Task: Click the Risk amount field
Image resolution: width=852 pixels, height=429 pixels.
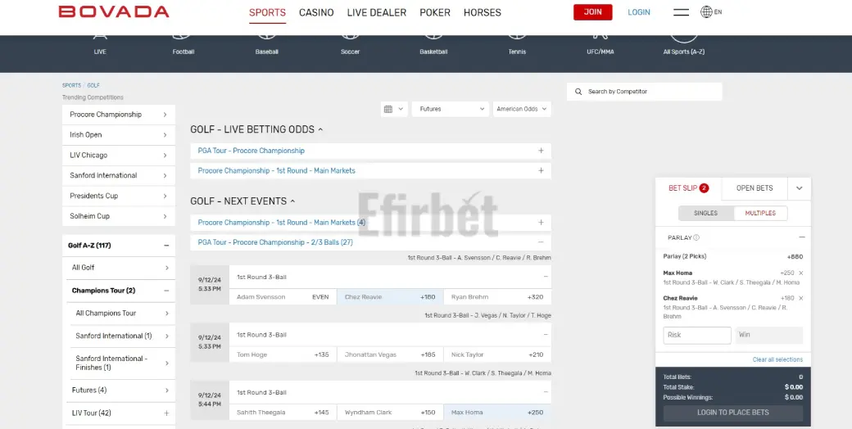Action: (697, 335)
